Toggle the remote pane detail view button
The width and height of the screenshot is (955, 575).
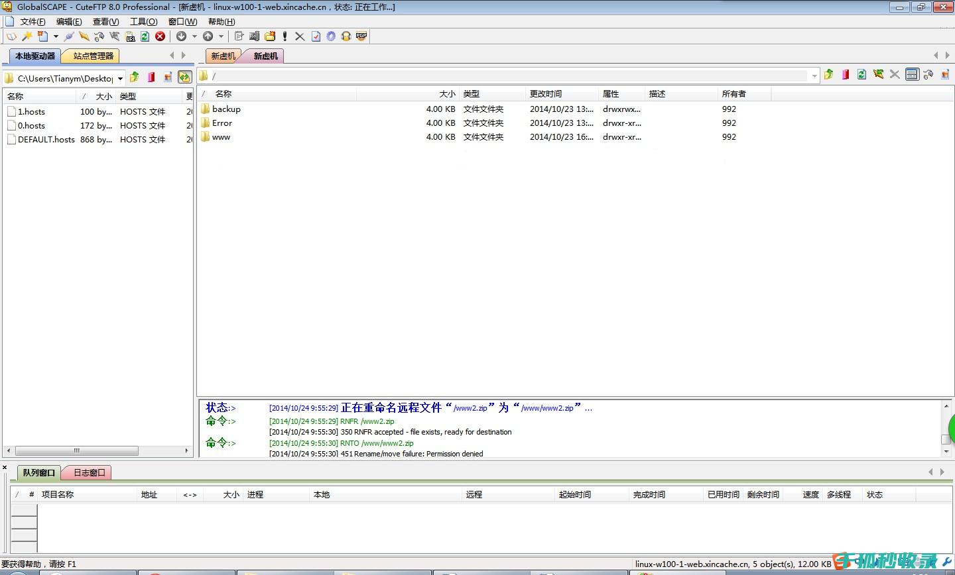(912, 75)
